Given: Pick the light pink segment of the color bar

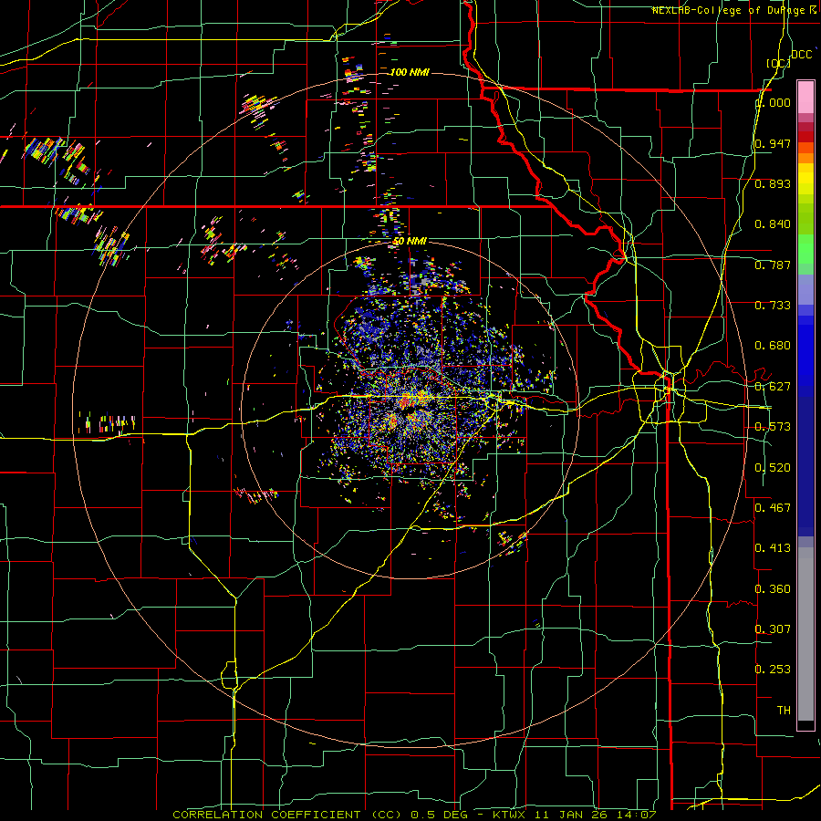Looking at the screenshot, I should point(805,97).
